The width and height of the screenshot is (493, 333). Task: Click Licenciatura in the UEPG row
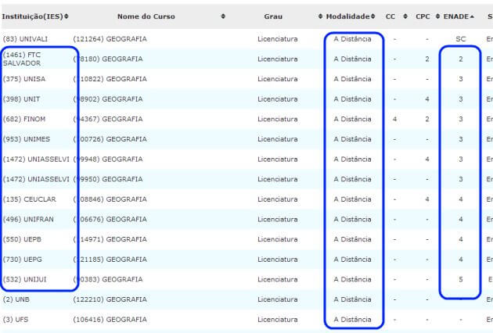tap(278, 260)
